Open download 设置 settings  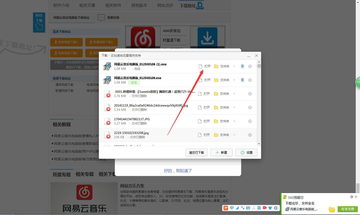tap(246, 152)
